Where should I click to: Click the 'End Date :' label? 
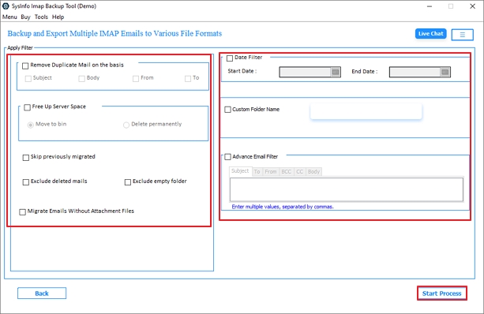tap(365, 71)
